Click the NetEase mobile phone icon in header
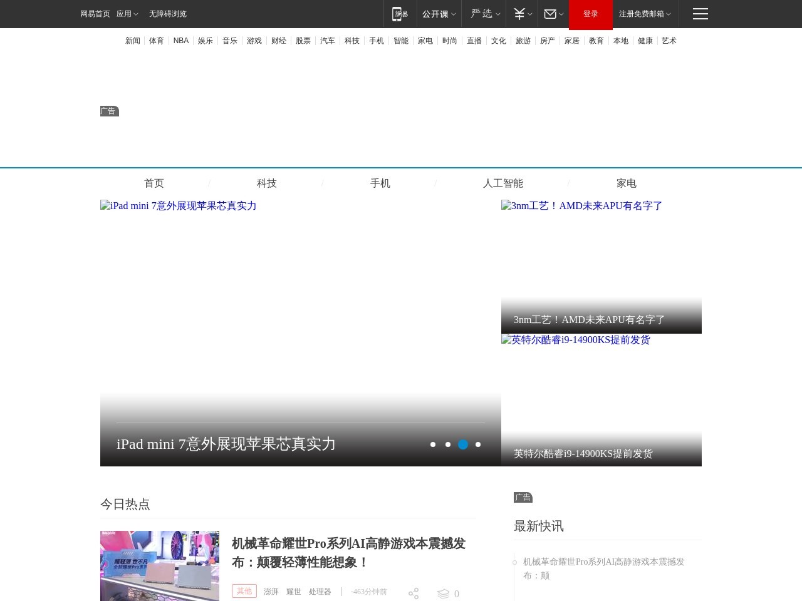 (400, 14)
